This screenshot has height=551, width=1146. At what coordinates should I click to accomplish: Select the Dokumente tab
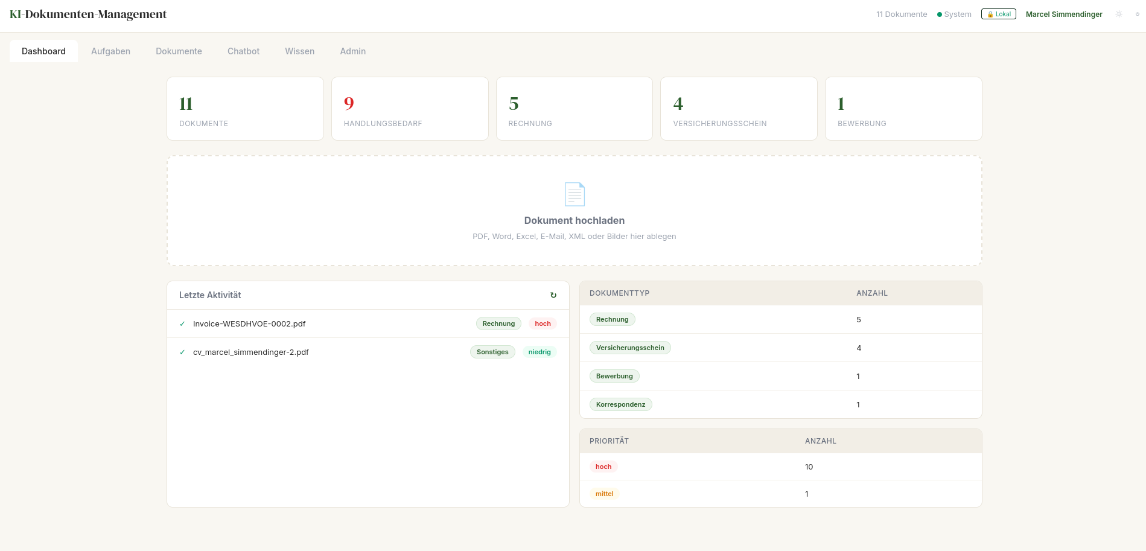(x=179, y=51)
